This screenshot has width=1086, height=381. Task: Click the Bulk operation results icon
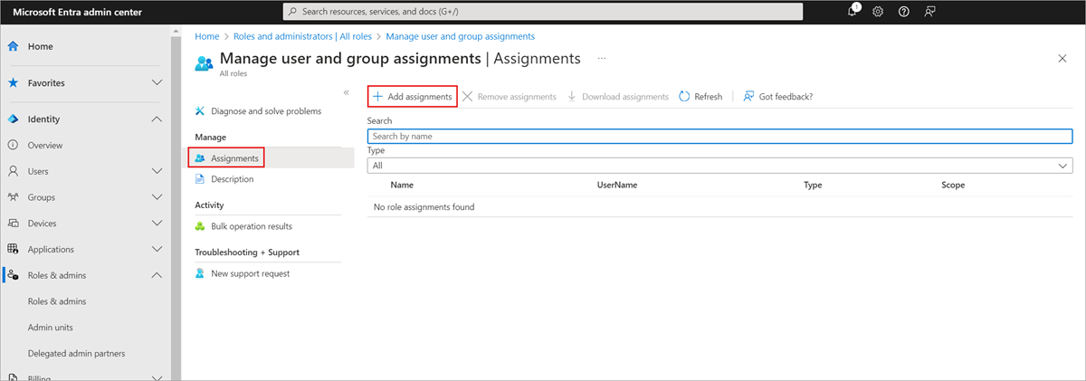(x=201, y=226)
